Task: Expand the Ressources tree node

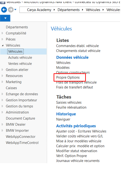Action: (x=2, y=76)
